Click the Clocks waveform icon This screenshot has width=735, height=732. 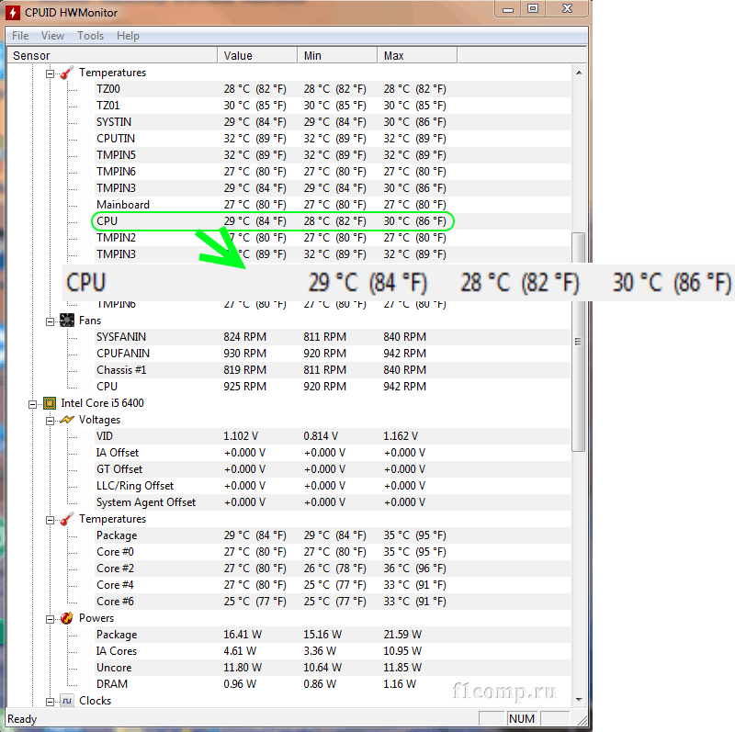click(67, 701)
